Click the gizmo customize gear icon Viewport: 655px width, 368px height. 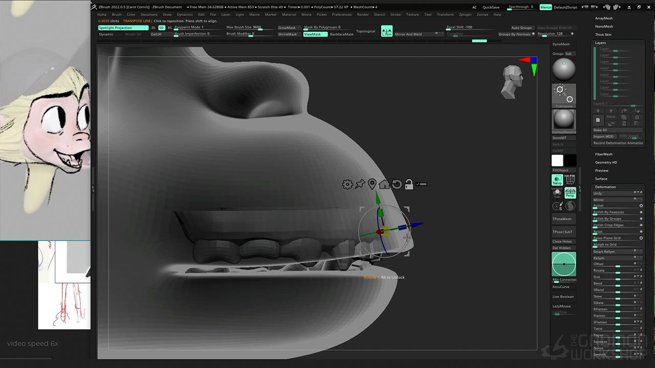point(347,185)
